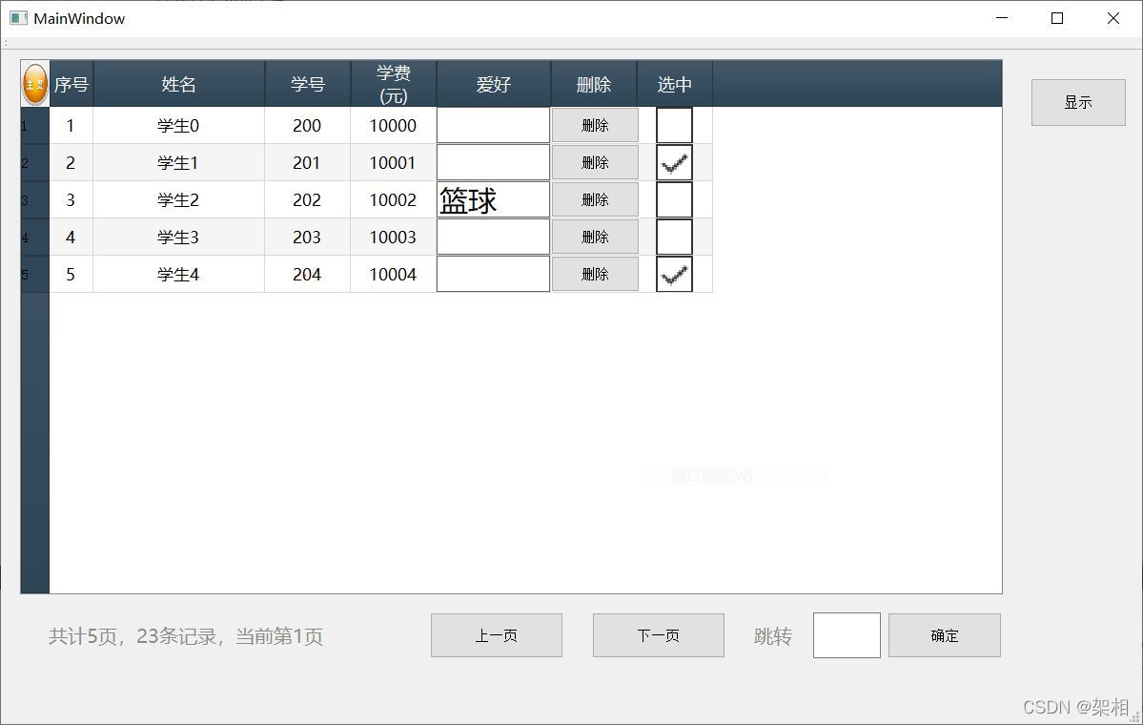Click the 学号 cell 203

308,237
